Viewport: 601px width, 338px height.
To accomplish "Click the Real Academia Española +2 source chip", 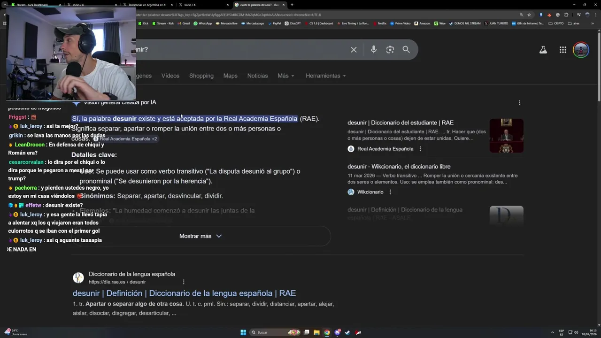I will (125, 139).
